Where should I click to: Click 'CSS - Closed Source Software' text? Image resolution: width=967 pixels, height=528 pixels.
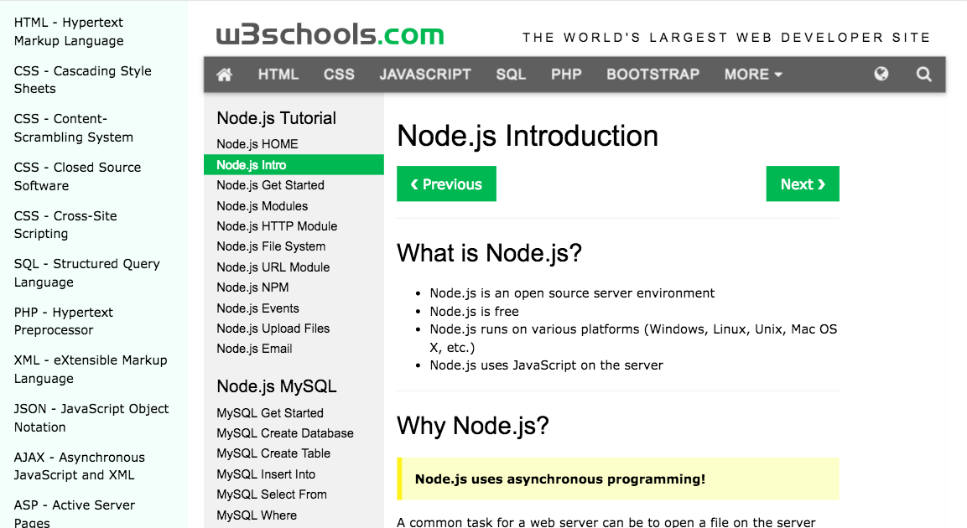coord(77,176)
